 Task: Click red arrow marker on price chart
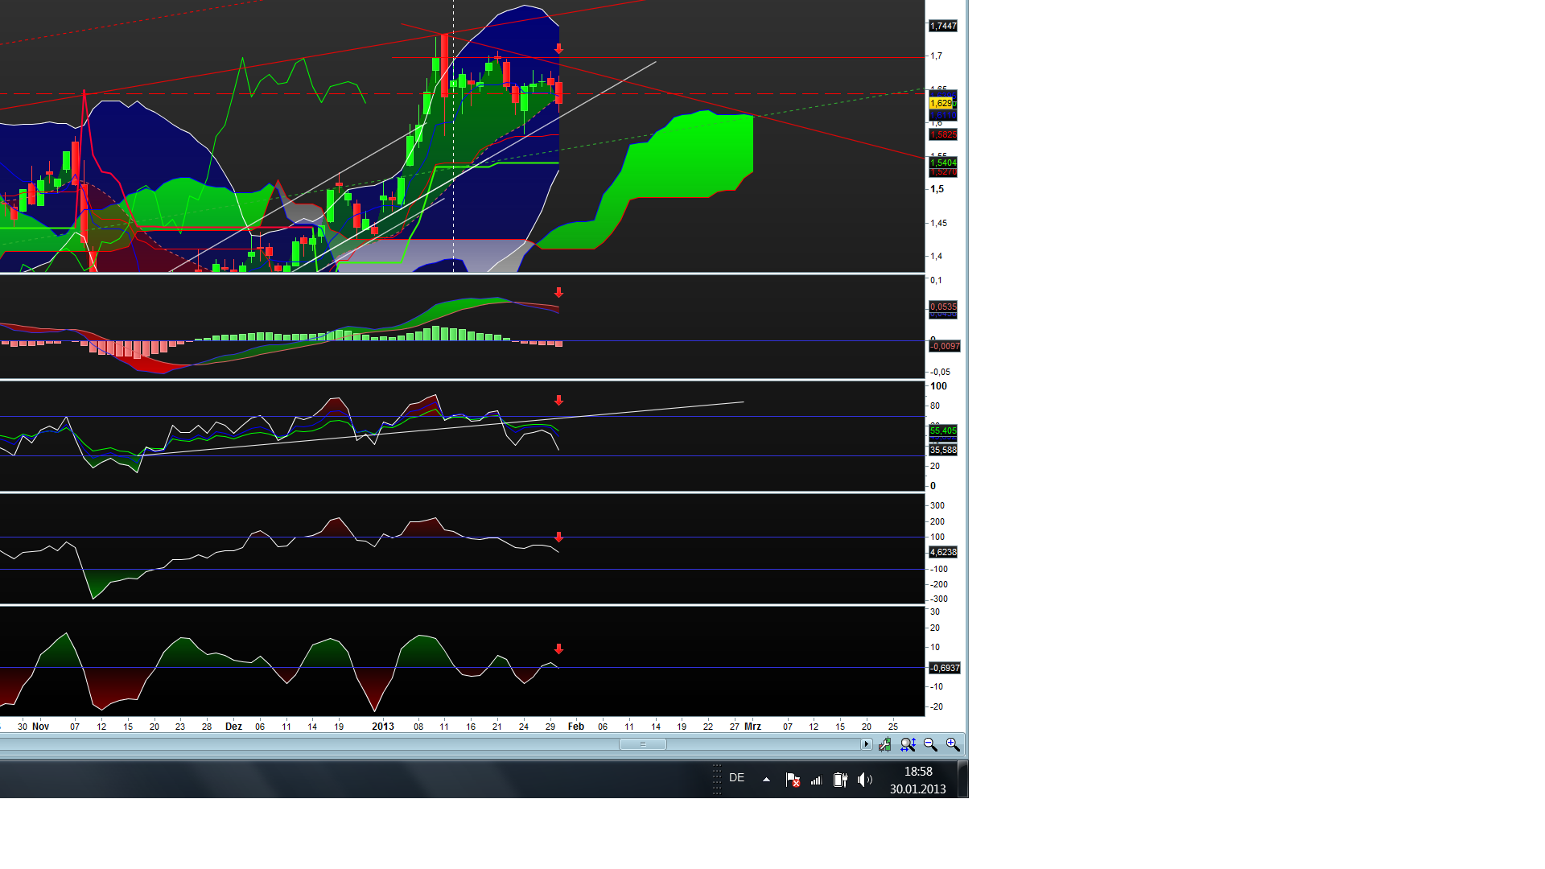point(558,50)
